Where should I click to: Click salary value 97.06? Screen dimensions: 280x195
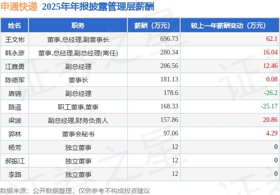[171, 133]
